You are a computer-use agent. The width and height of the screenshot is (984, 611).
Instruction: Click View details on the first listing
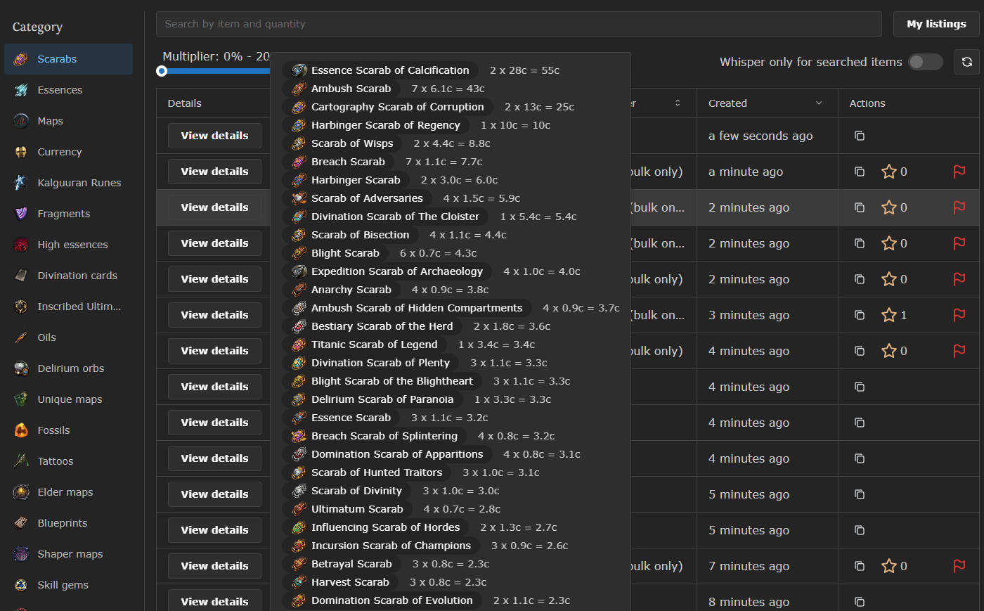(x=214, y=136)
